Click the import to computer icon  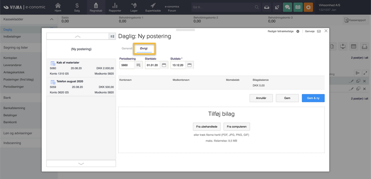(x=343, y=46)
